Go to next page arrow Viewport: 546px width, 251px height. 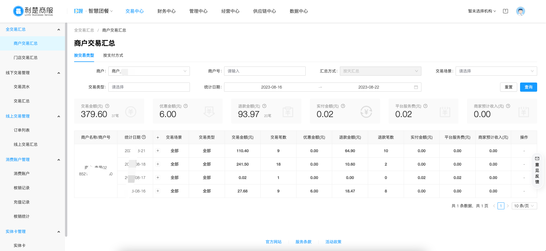pyautogui.click(x=508, y=206)
